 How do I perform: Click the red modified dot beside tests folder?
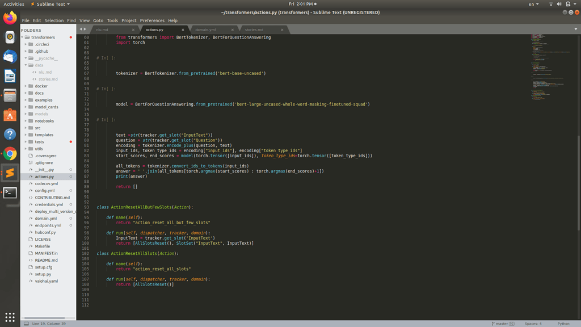point(70,141)
